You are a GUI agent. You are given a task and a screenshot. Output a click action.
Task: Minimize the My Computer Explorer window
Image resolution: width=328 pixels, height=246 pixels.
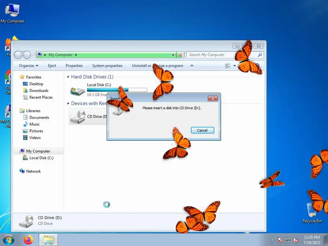237,46
